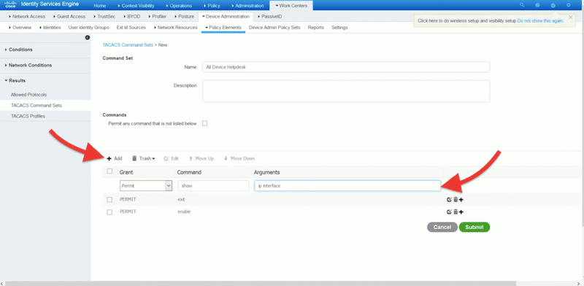The height and width of the screenshot is (286, 584).
Task: Click Edit in the commands toolbar
Action: click(x=171, y=158)
